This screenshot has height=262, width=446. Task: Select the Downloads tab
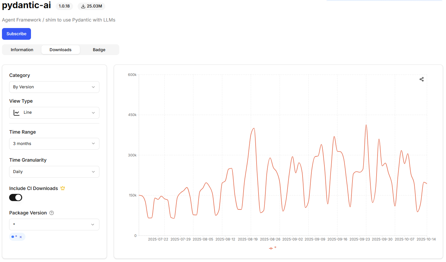coord(61,50)
